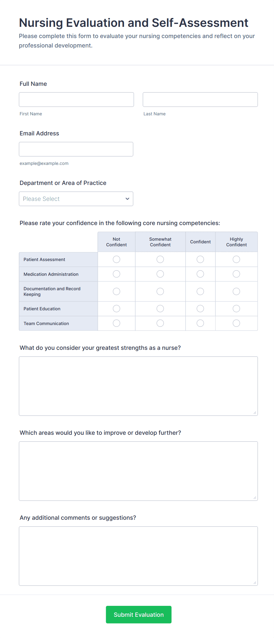Screen dimensions: 274x638
Task: Click the Submit Evaluation button
Action: [x=138, y=615]
